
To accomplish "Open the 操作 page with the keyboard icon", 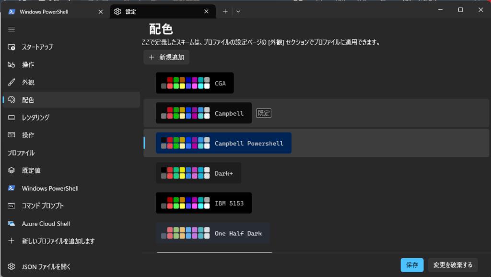I will (71, 135).
